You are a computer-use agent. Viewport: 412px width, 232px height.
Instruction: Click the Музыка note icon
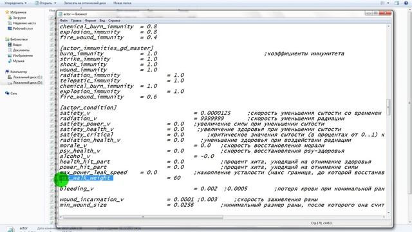10,61
